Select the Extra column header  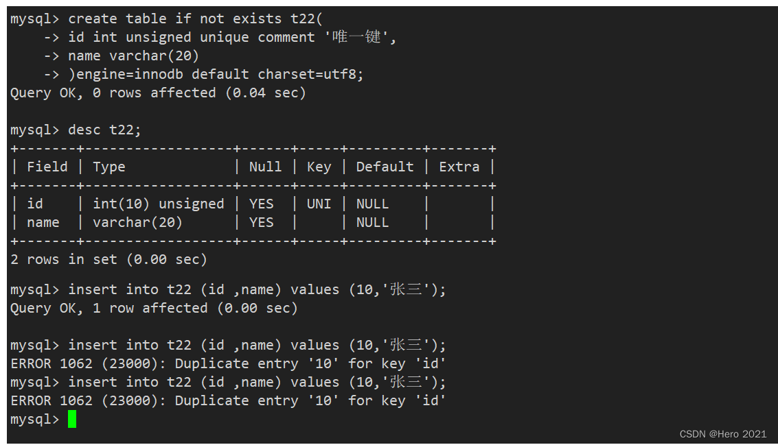pos(459,167)
